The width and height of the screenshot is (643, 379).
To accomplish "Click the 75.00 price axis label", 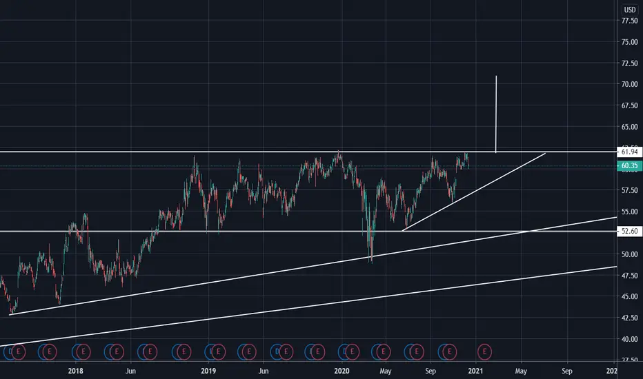I will pos(629,42).
